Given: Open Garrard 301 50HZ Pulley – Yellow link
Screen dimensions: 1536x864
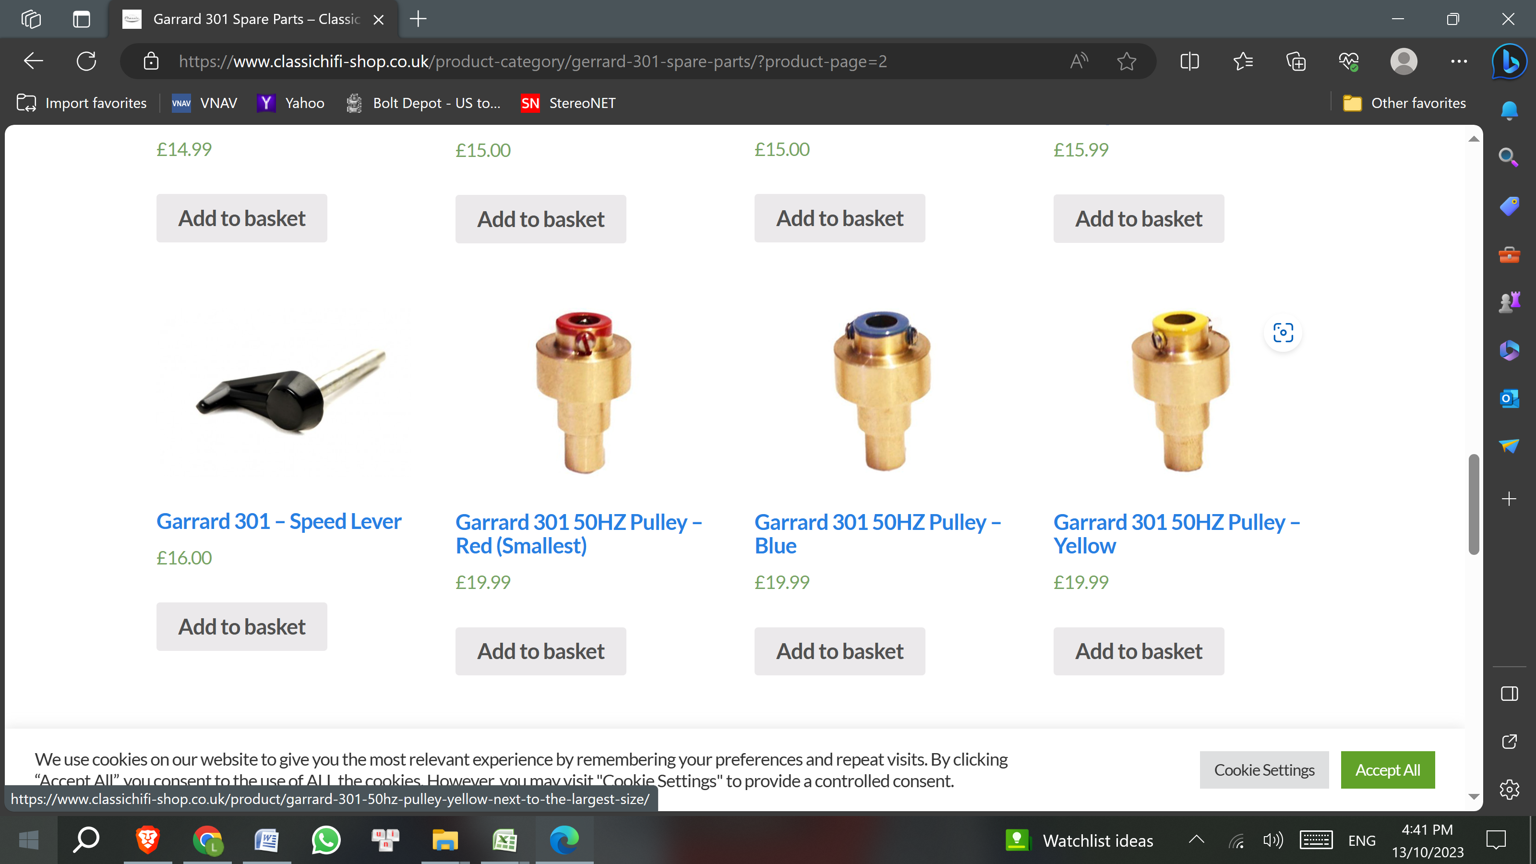Looking at the screenshot, I should click(x=1176, y=534).
